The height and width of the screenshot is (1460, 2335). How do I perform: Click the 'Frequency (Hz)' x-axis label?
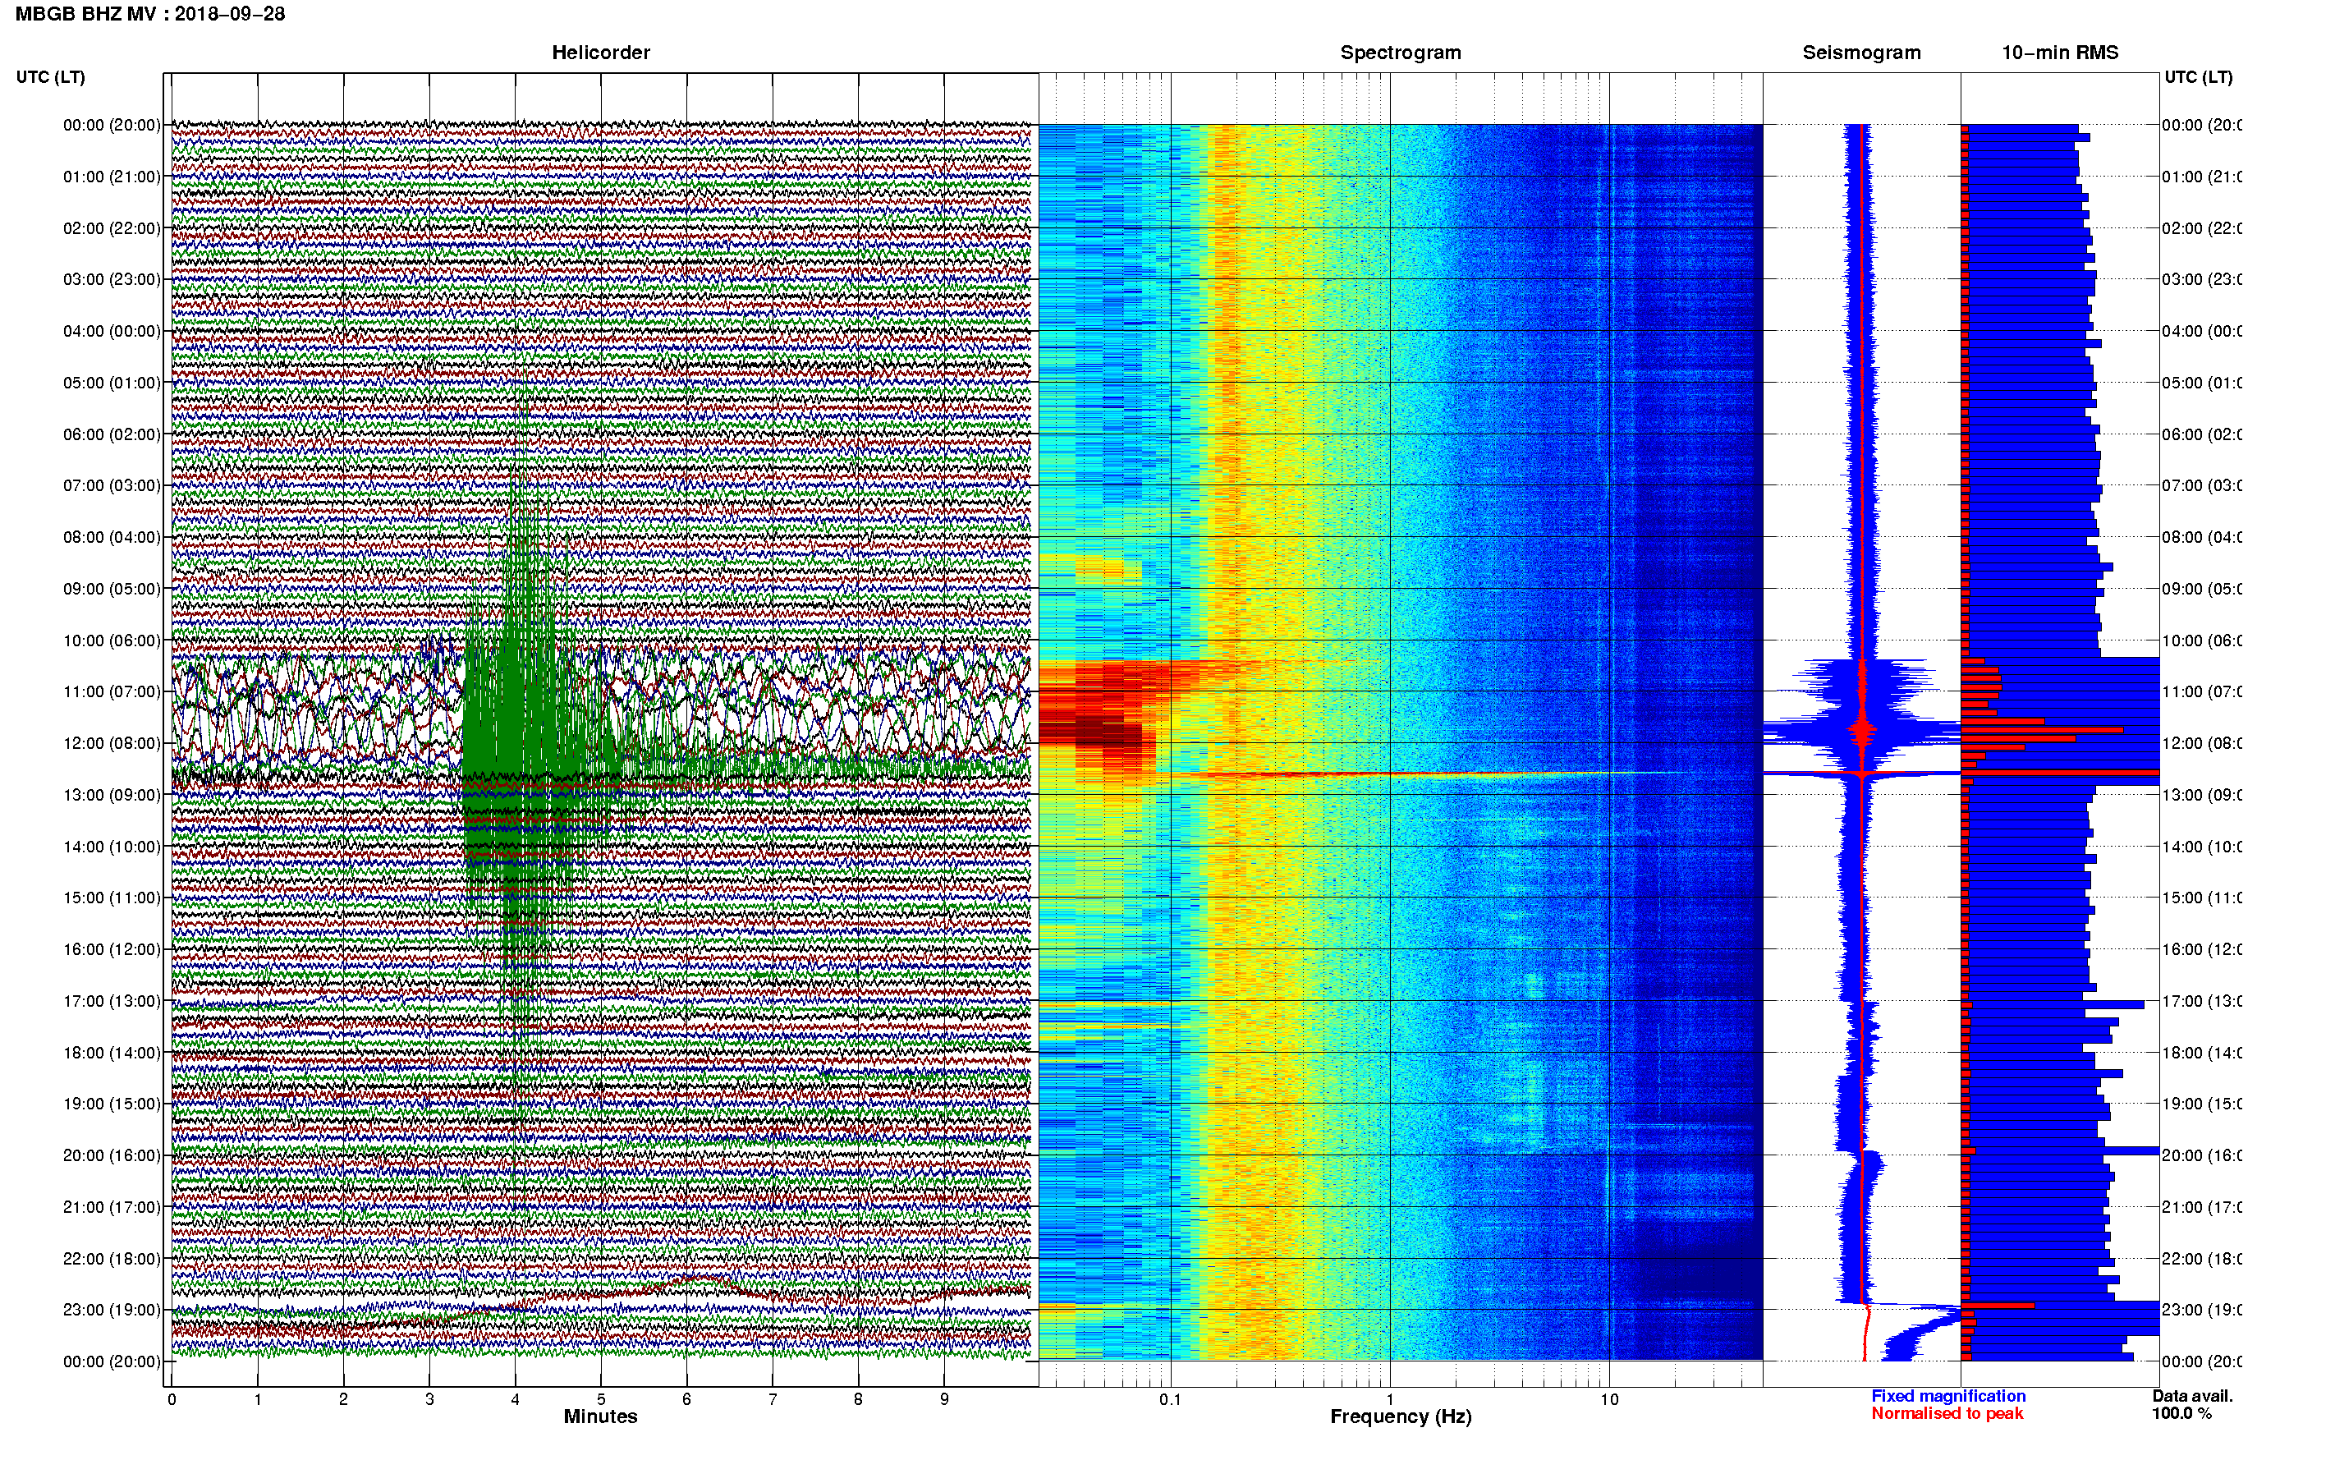pos(1401,1416)
